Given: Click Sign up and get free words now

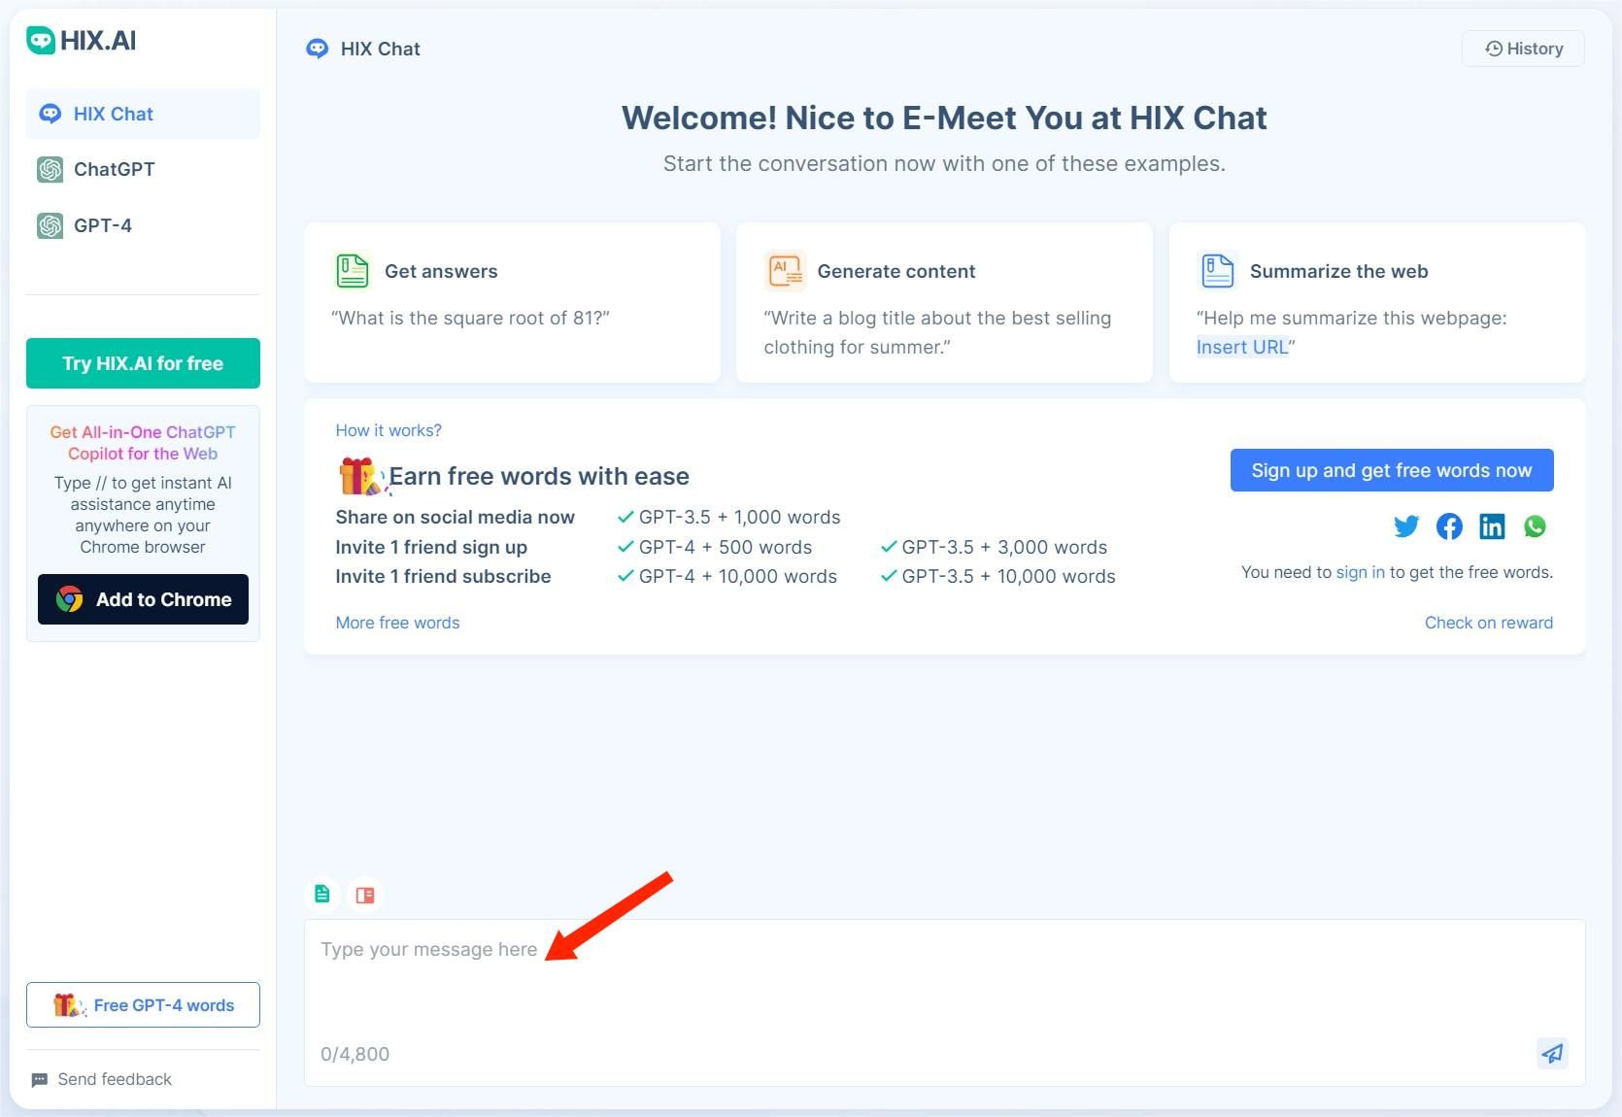Looking at the screenshot, I should (1392, 470).
